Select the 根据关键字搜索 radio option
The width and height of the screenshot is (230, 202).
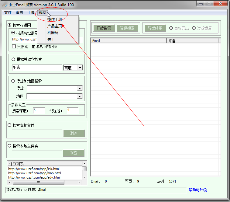[x=13, y=59]
